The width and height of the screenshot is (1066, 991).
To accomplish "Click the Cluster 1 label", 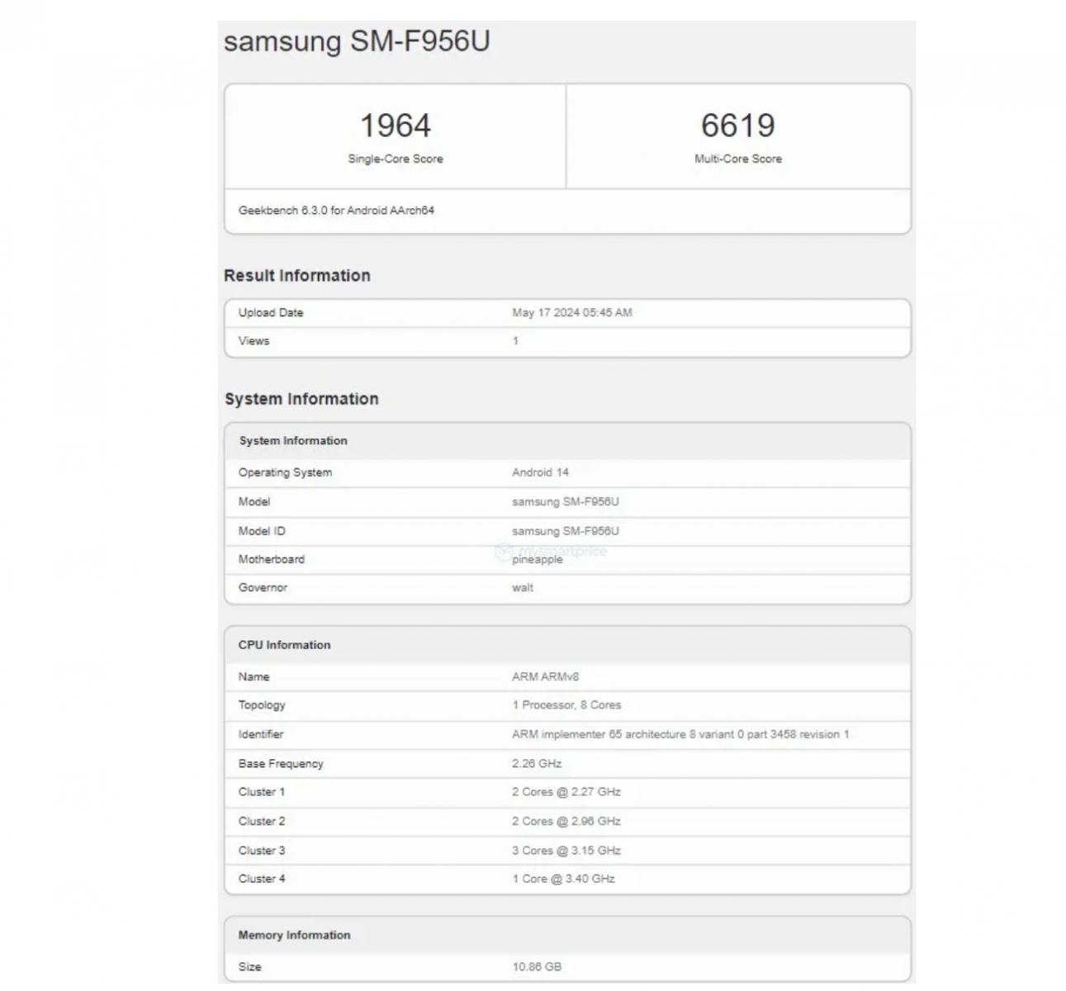I will (262, 792).
